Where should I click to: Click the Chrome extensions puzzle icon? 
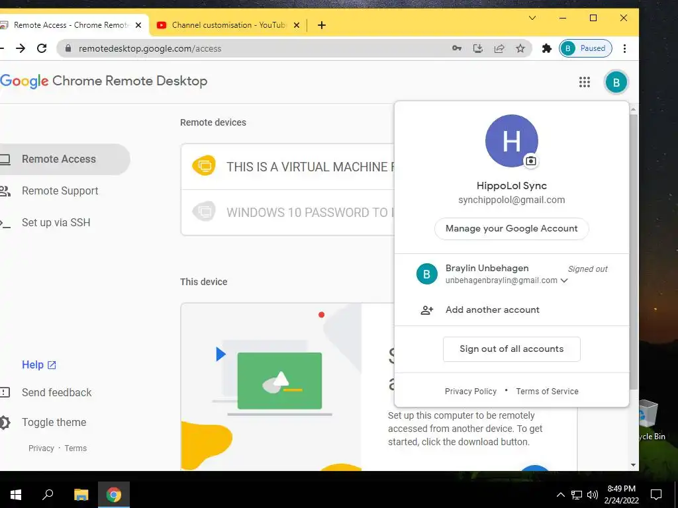(x=546, y=48)
